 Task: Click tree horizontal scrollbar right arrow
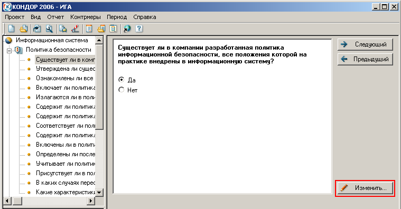91,201
